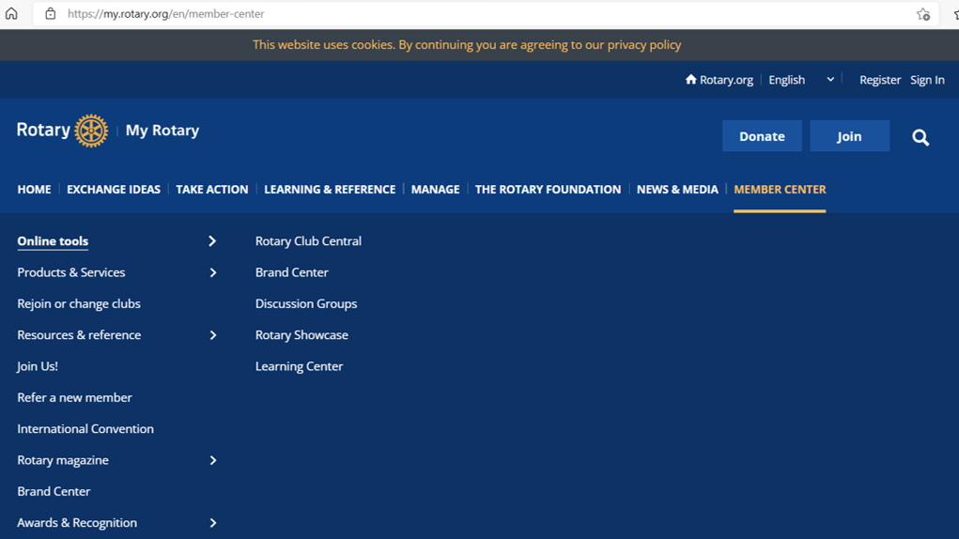Screen dimensions: 959x539
Task: Expand the Rotary magazine chevron
Action: point(213,460)
